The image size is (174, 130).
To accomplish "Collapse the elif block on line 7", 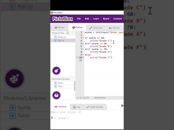I will pos(83,49).
